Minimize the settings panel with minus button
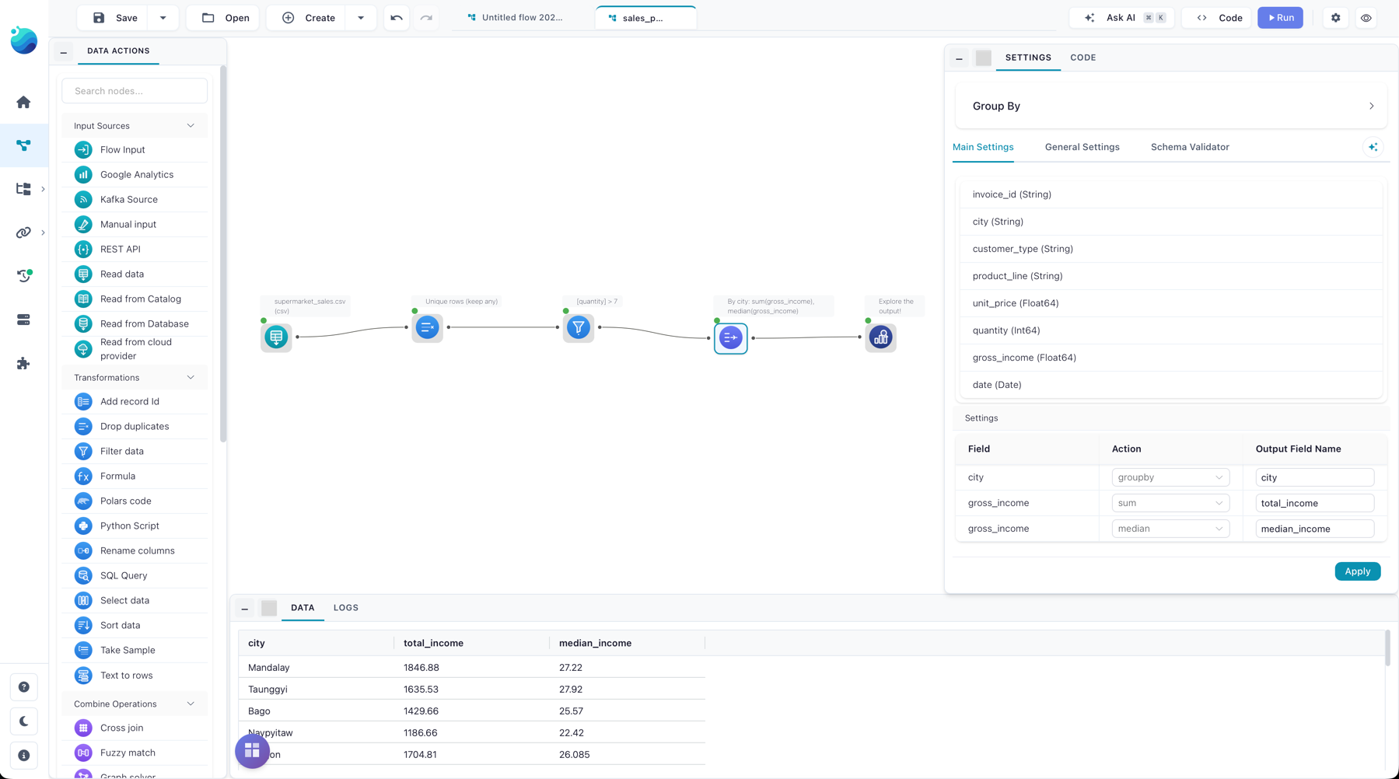This screenshot has width=1399, height=779. (959, 58)
